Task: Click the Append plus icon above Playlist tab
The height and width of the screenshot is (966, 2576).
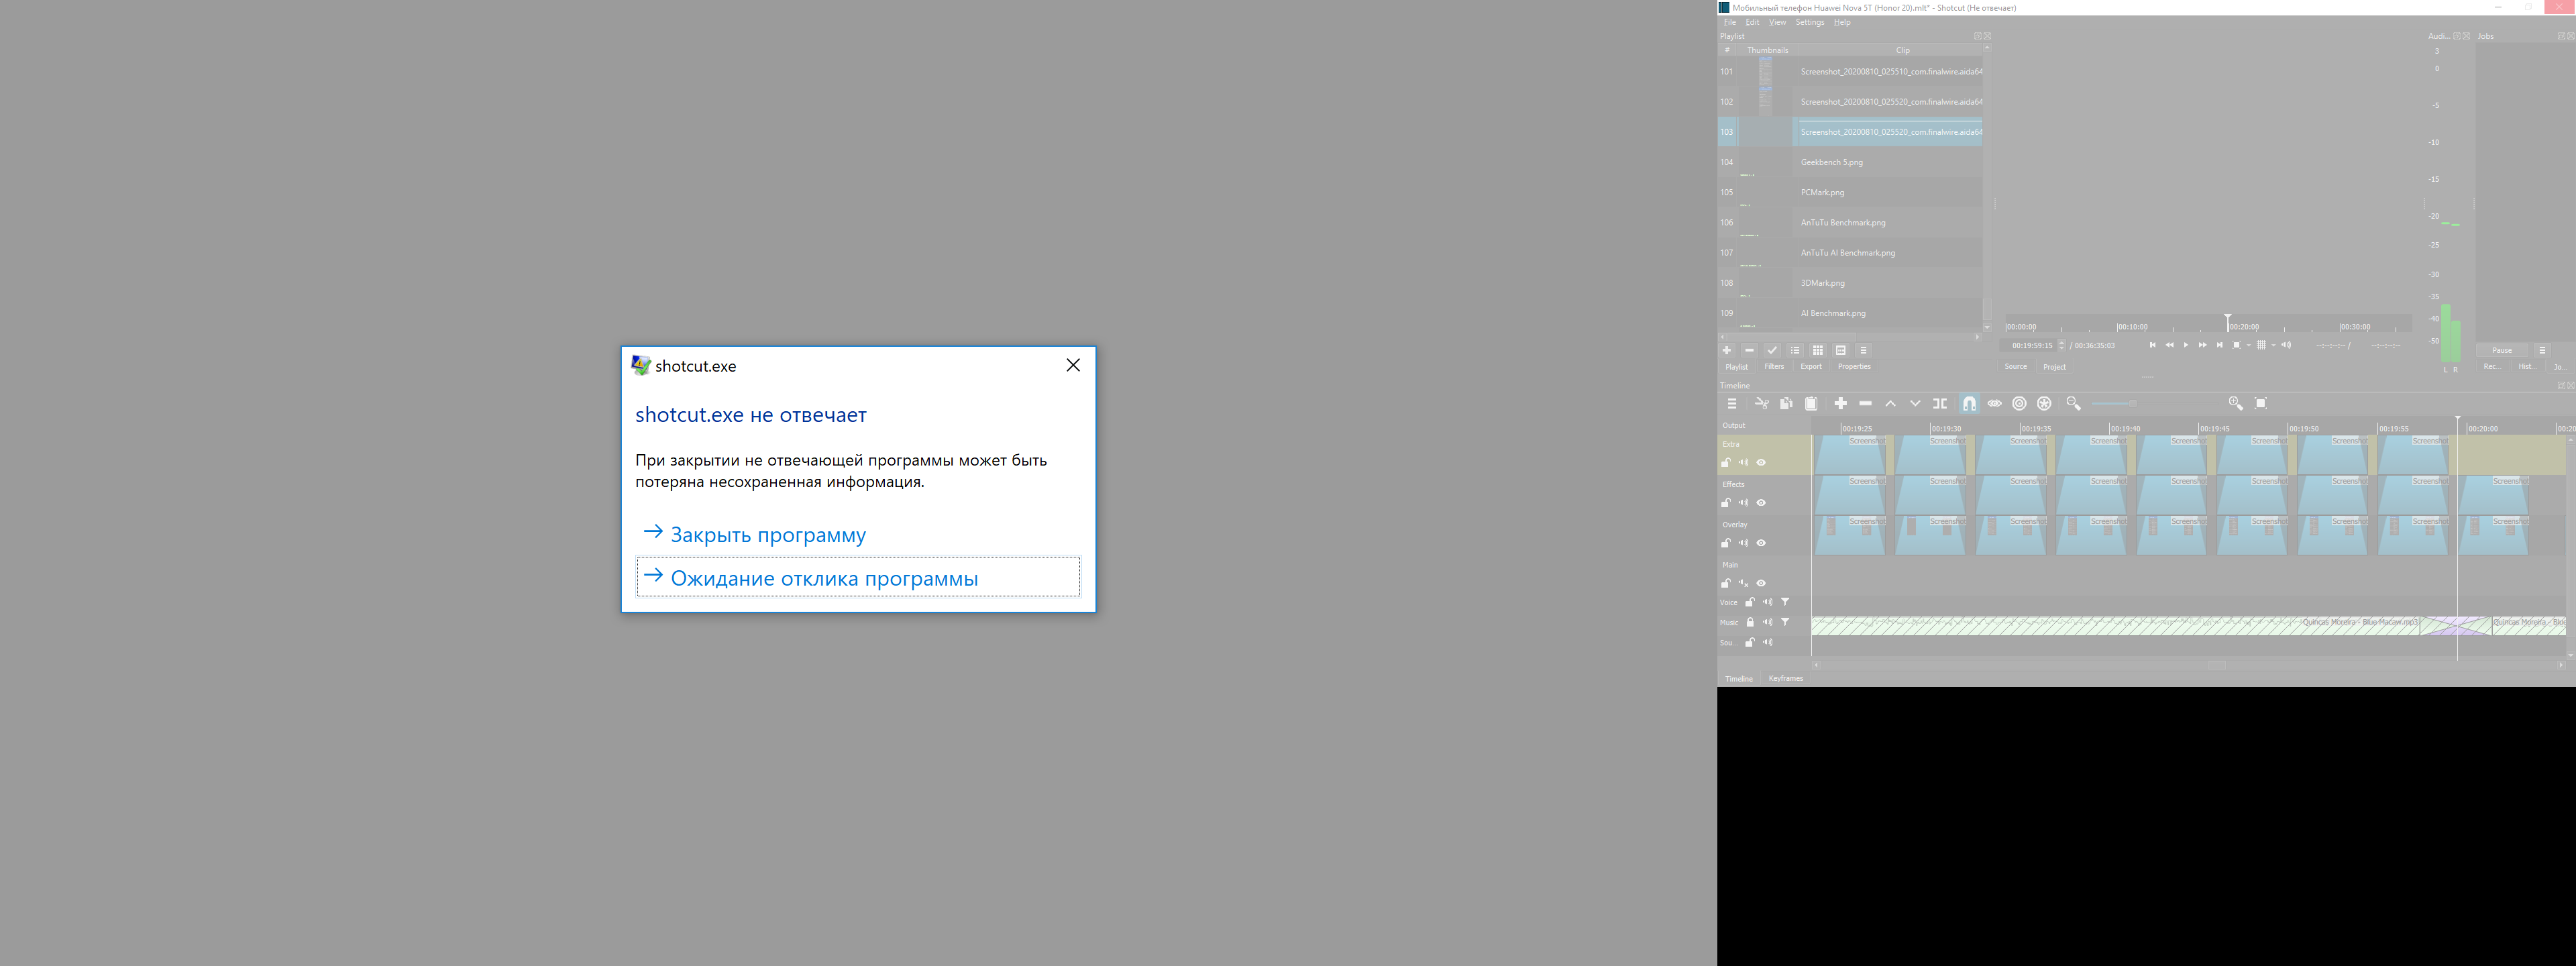Action: click(x=1728, y=350)
